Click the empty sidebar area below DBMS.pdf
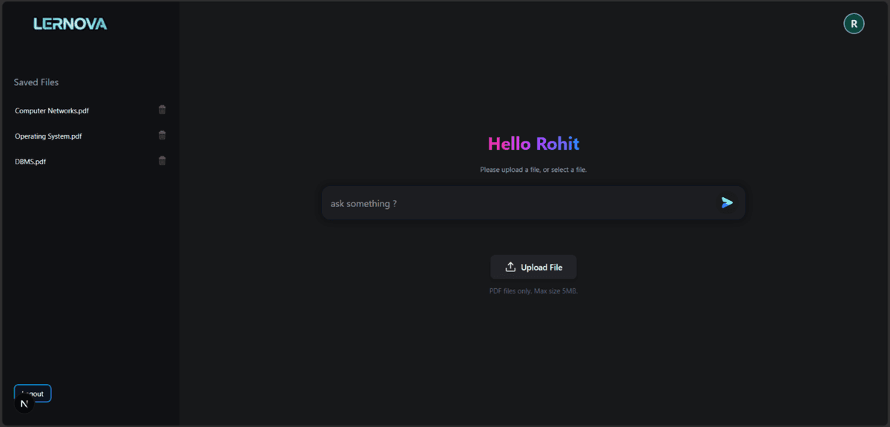890x427 pixels. point(89,274)
